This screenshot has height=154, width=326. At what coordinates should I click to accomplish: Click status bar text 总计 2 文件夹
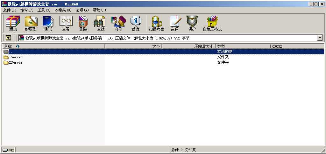[x=184, y=150]
